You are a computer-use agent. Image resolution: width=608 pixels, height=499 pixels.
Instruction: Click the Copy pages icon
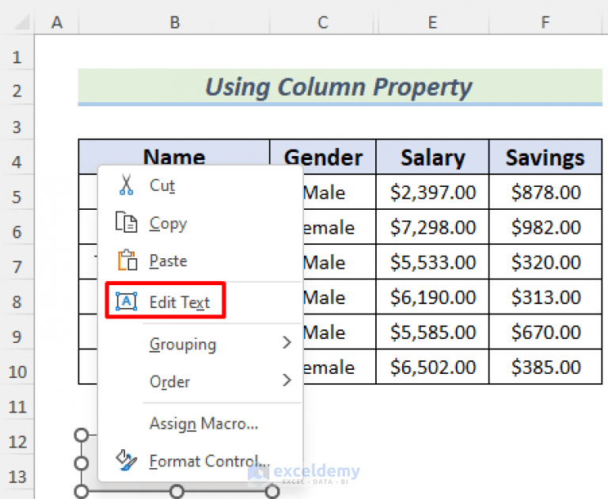(x=126, y=223)
